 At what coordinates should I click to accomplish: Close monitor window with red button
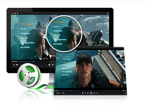click(x=13, y=13)
